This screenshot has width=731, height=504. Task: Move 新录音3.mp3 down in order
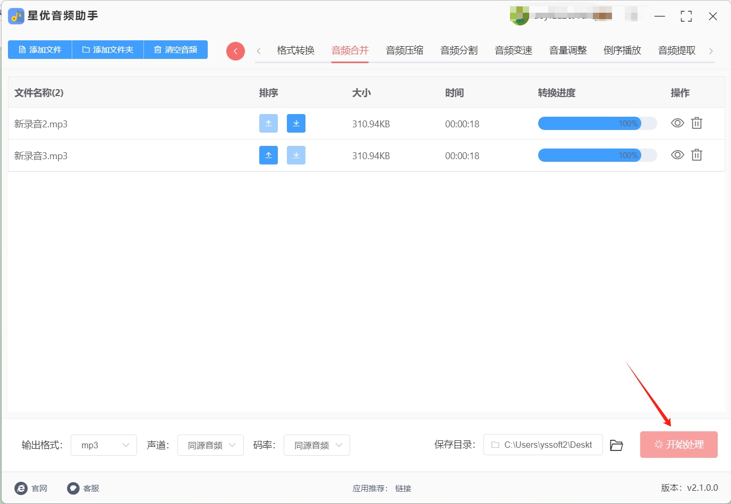[x=296, y=155]
